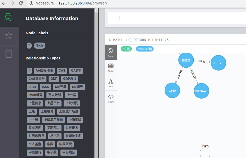Select the MV导演 relationship type
This screenshot has height=158, width=246.
pos(60,87)
